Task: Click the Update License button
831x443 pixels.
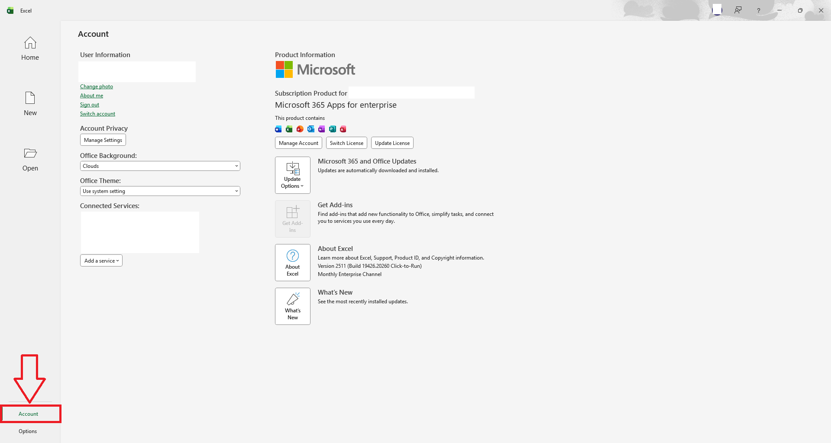Action: click(392, 143)
